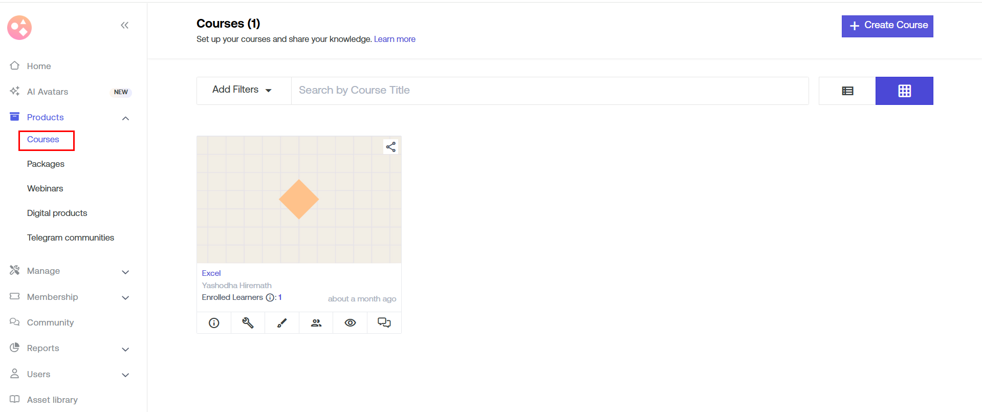Click the paintbrush design icon on the Excel card
Screen dimensions: 982x412
[282, 323]
